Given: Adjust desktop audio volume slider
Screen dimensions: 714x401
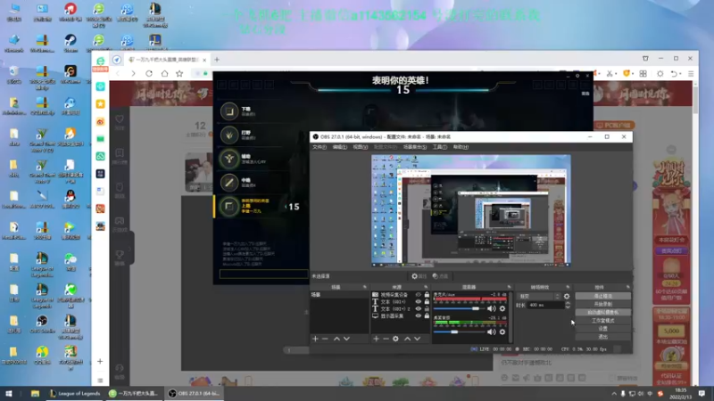Looking at the screenshot, I should 454,331.
